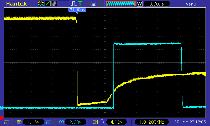Open the Menu
The image size is (210, 126).
coord(191,4)
